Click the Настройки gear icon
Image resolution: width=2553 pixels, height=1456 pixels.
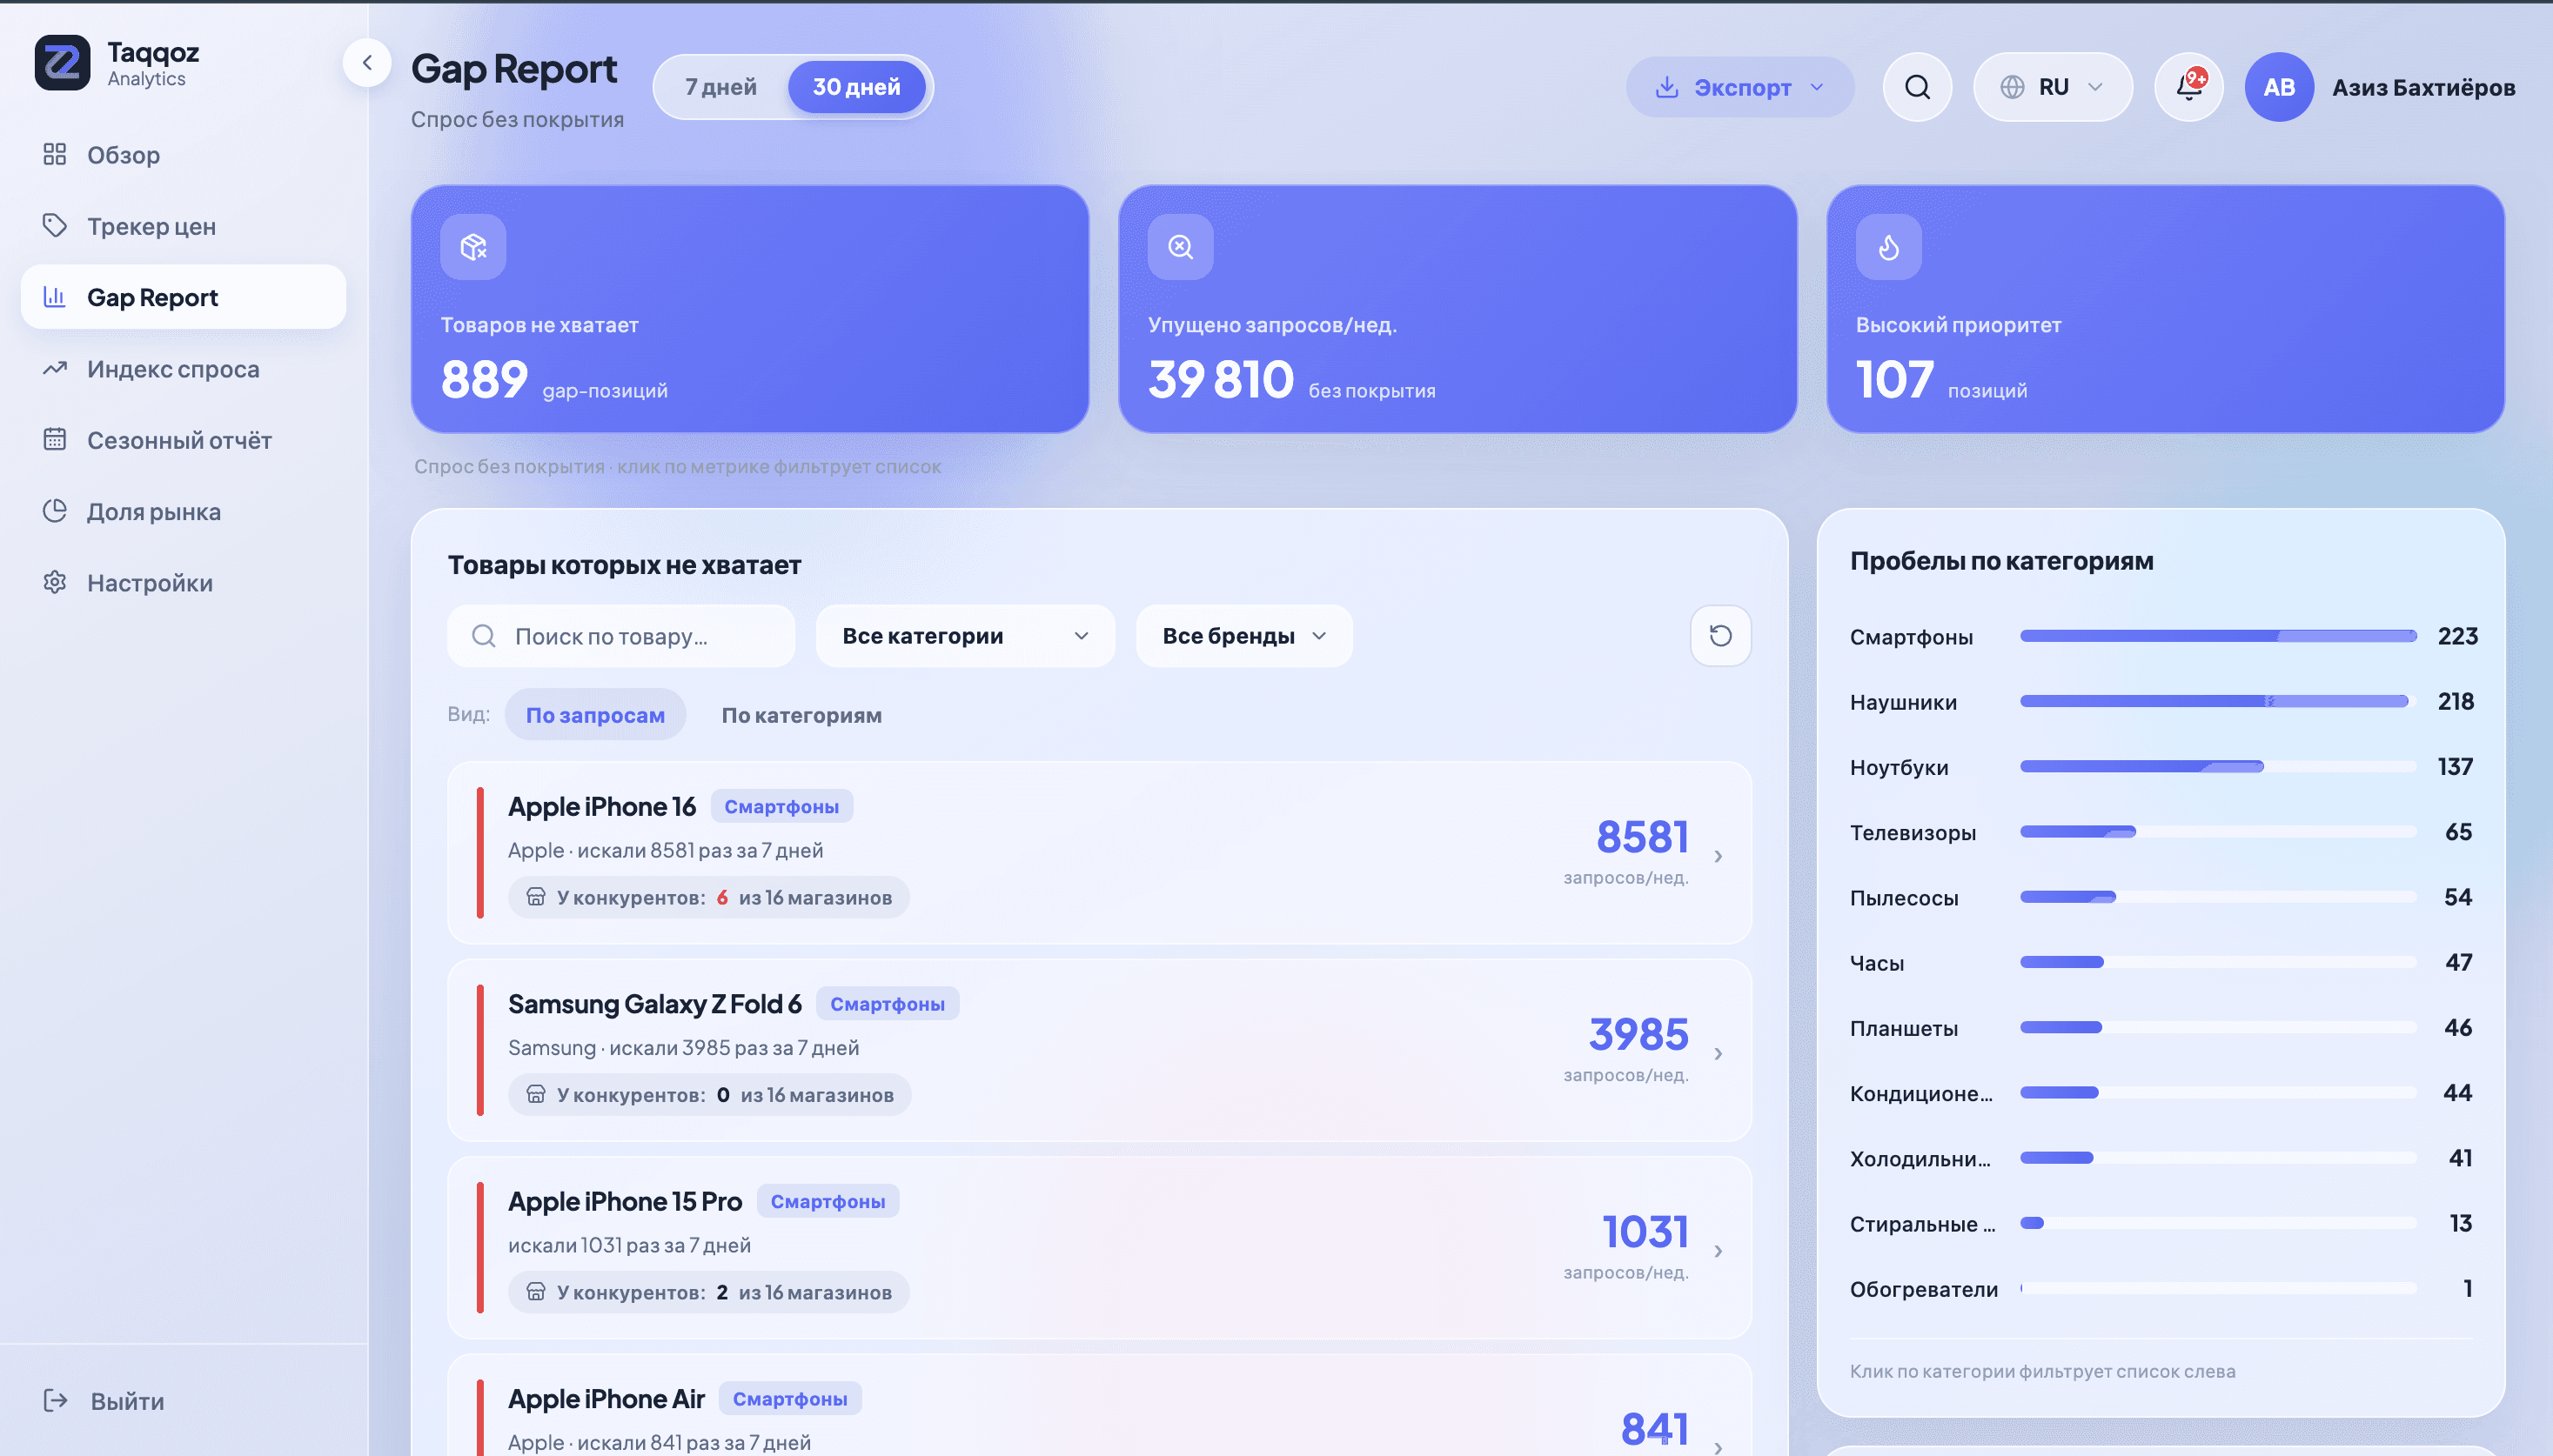coord(55,582)
